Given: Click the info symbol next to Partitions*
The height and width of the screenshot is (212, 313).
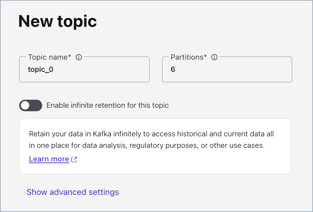Looking at the screenshot, I should coord(214,57).
